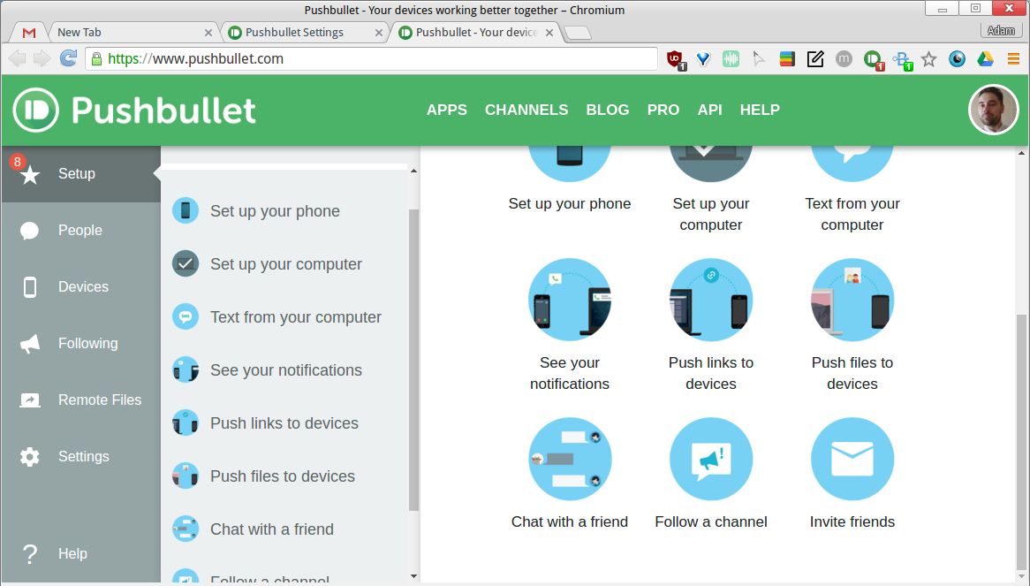Click the setup list scroll down arrow
The width and height of the screenshot is (1030, 586).
click(413, 576)
